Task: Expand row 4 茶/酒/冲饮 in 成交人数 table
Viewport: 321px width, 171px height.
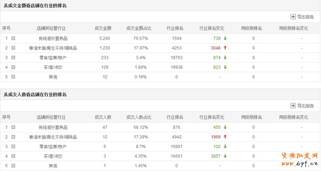Action: click(x=13, y=156)
